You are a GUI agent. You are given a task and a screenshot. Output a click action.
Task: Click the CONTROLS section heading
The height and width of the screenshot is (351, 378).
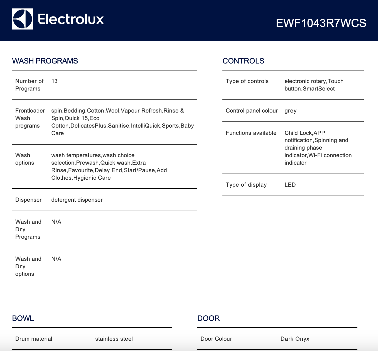(x=243, y=61)
